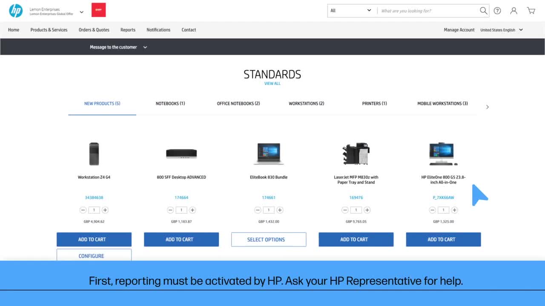Screen dimensions: 545x306
Task: Decrease quantity for EliteBook 830 Bundle
Action: (x=258, y=210)
